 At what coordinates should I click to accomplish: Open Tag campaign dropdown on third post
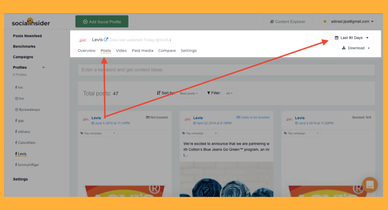(x=301, y=133)
